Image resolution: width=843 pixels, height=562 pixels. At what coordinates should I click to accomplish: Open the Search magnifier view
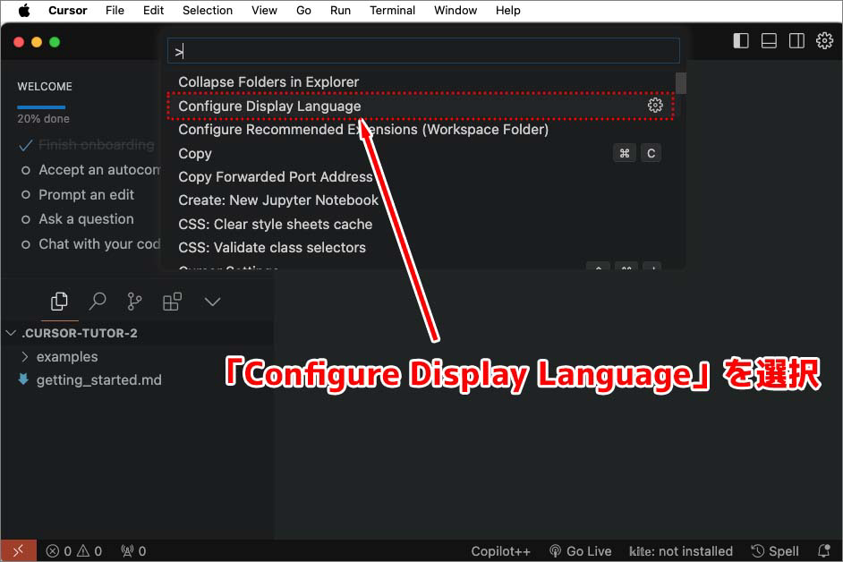[97, 302]
